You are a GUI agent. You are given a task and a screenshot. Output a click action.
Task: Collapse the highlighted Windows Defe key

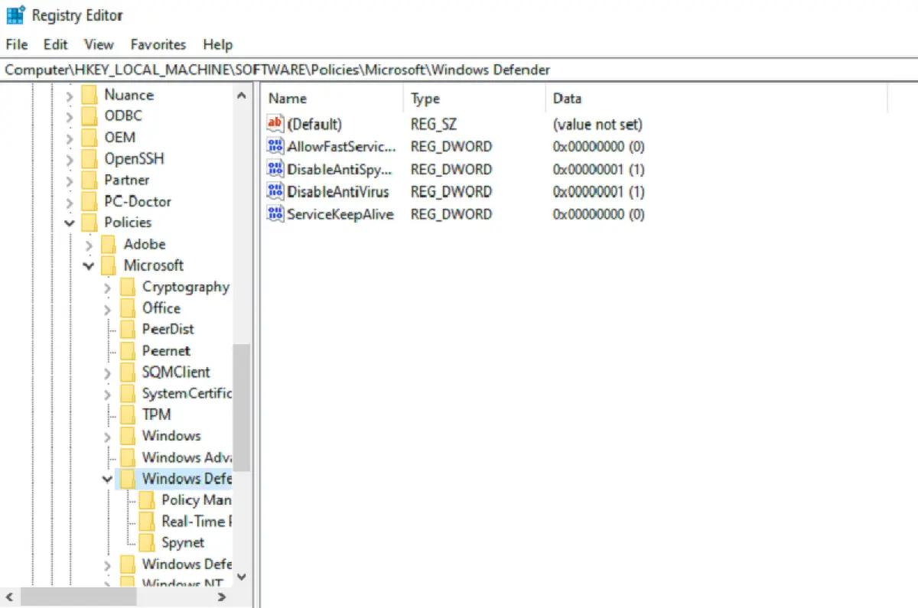[108, 480]
